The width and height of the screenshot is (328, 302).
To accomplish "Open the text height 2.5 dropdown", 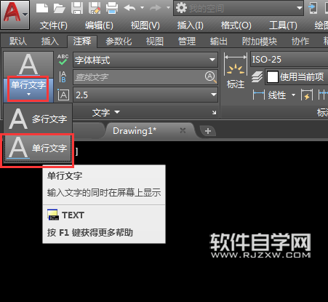I will coord(145,95).
